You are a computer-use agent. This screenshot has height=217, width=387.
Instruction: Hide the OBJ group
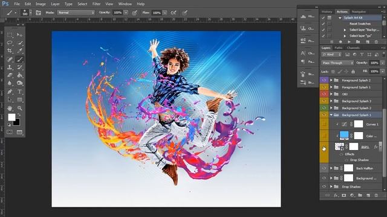coord(324,94)
